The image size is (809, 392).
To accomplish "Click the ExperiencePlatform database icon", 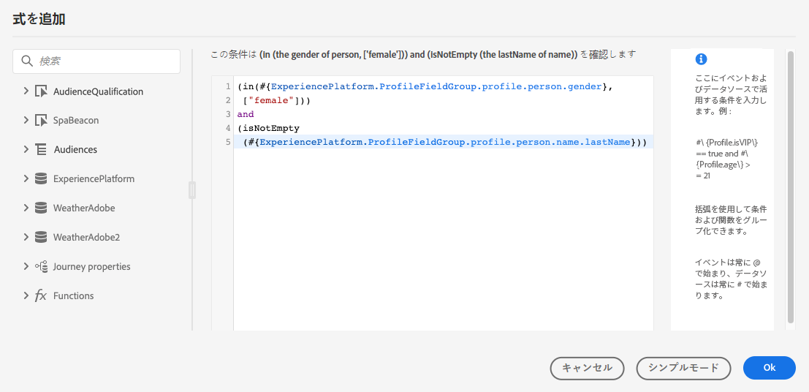I will pyautogui.click(x=41, y=178).
